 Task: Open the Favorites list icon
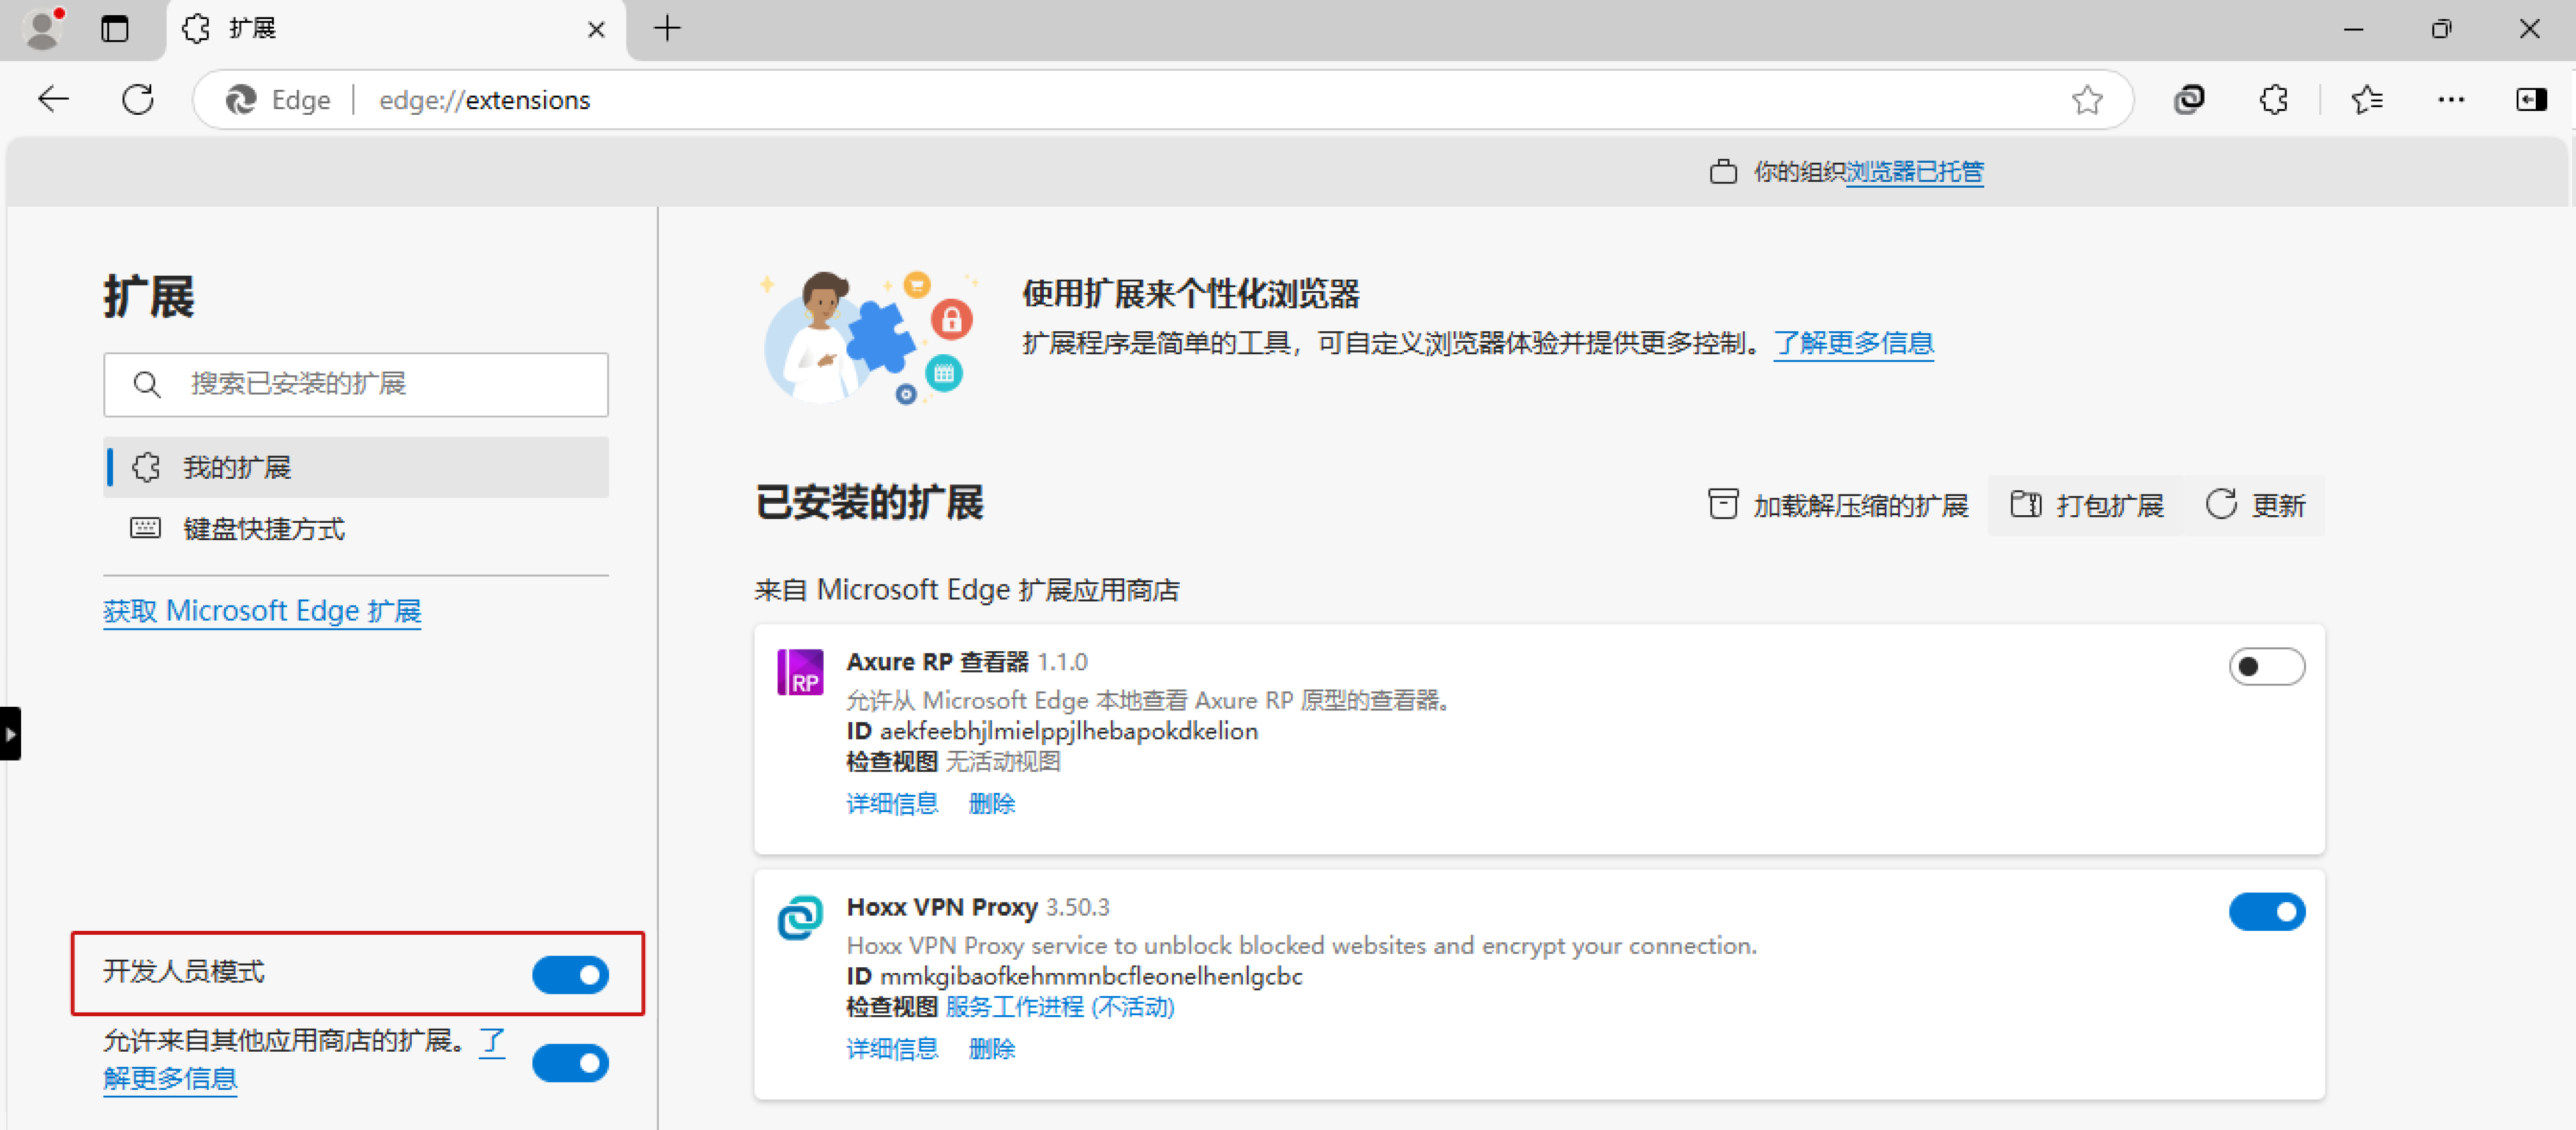[x=2366, y=99]
